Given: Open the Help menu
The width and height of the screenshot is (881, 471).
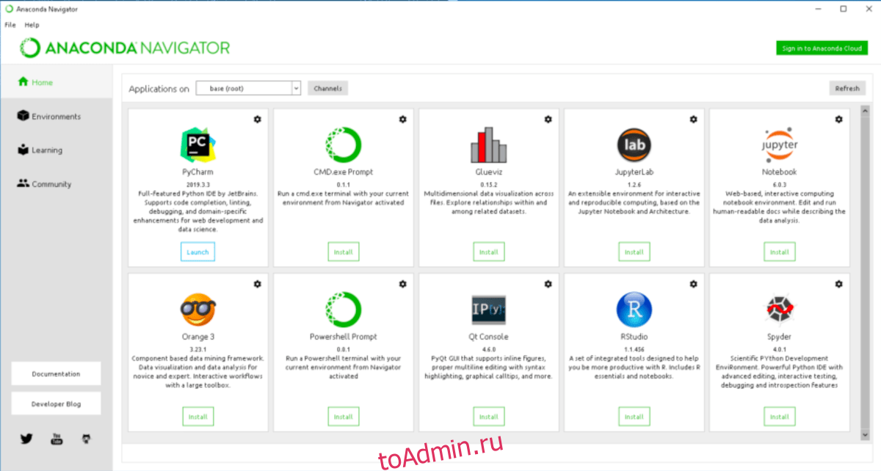Looking at the screenshot, I should pos(32,25).
